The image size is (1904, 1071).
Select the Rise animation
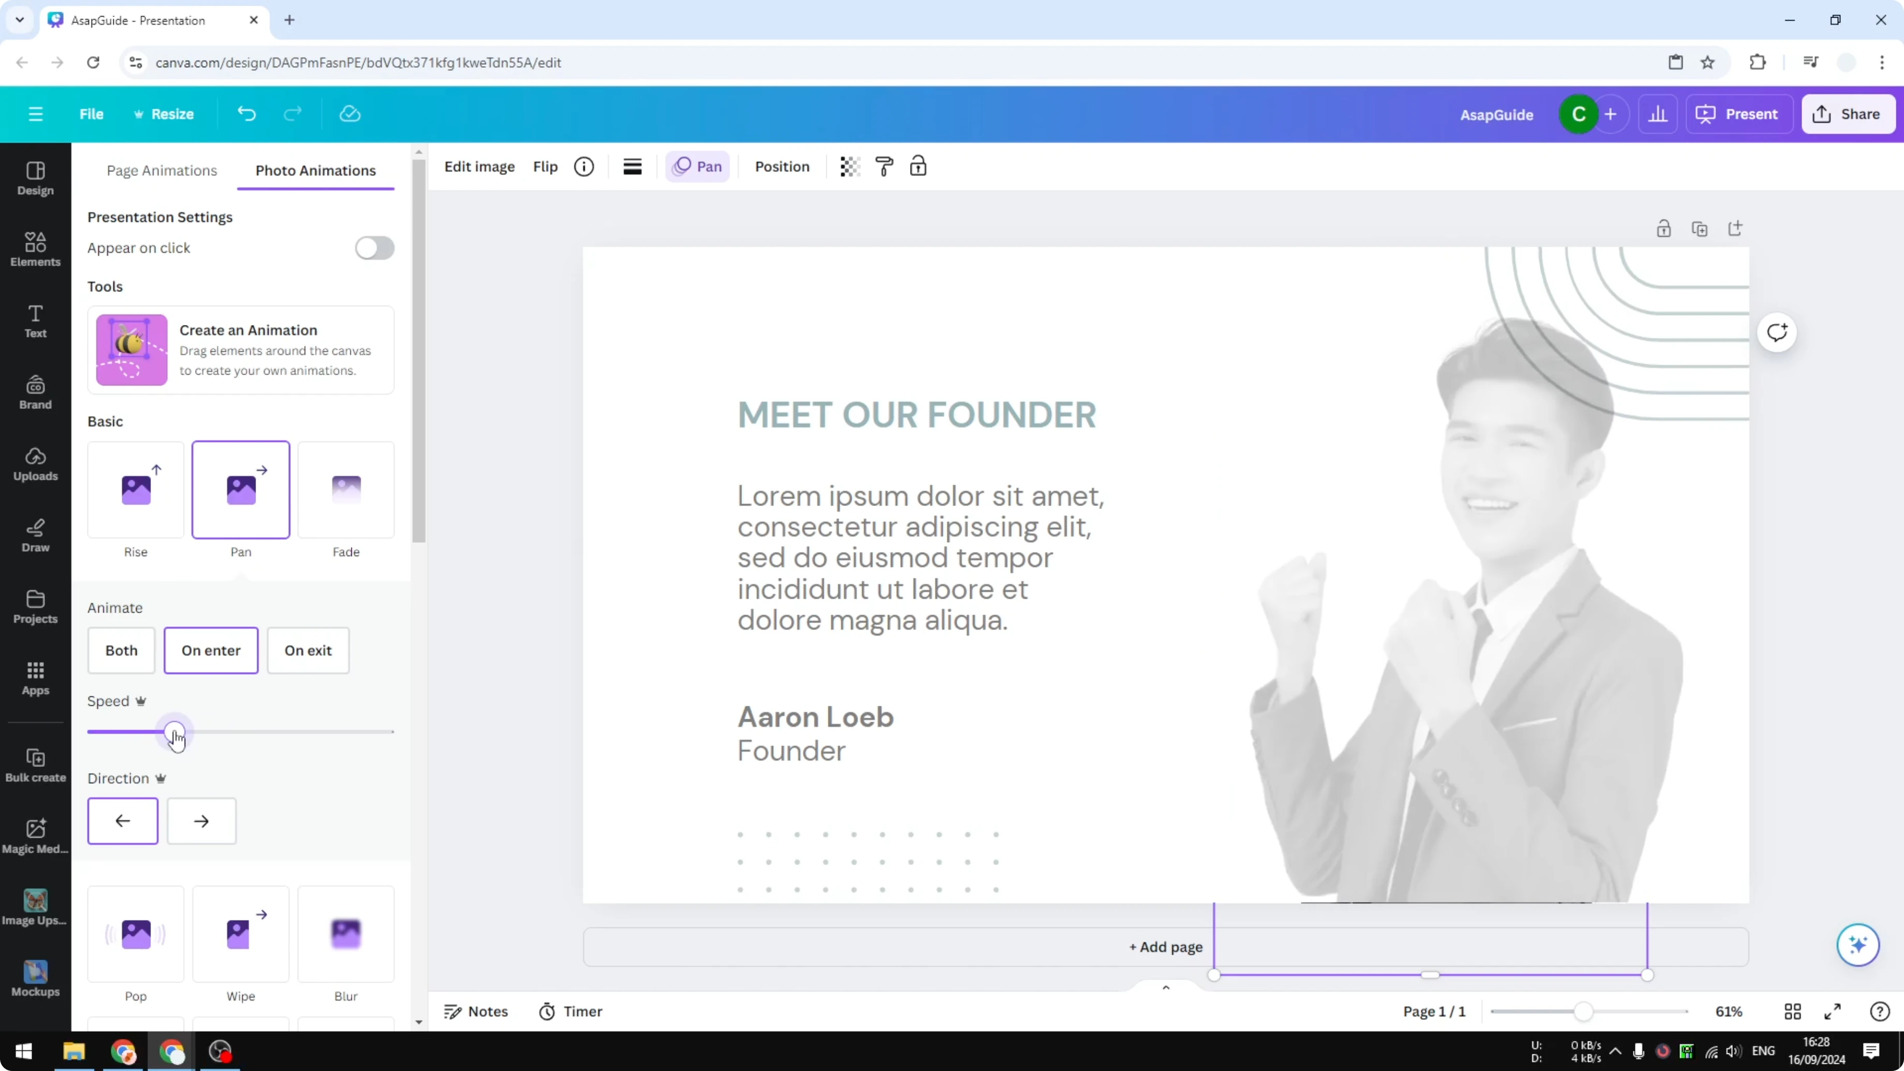pyautogui.click(x=136, y=490)
